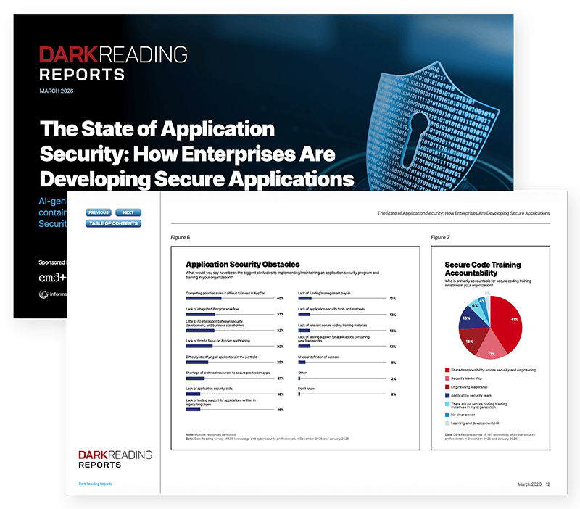Screen dimensions: 580x509
Task: Click the cover title 'The State of Application Security'
Action: [196, 154]
